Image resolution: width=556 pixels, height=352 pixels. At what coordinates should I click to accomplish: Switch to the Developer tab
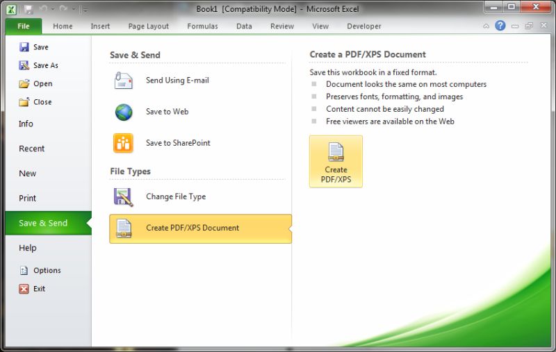[x=363, y=26]
